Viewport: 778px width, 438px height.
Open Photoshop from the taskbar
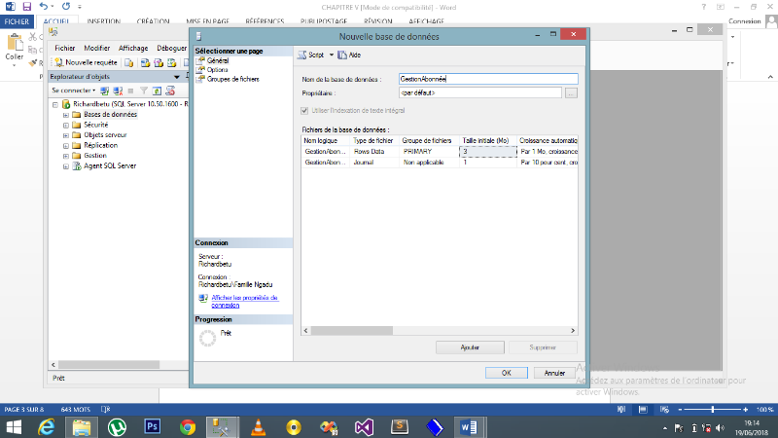(x=153, y=427)
